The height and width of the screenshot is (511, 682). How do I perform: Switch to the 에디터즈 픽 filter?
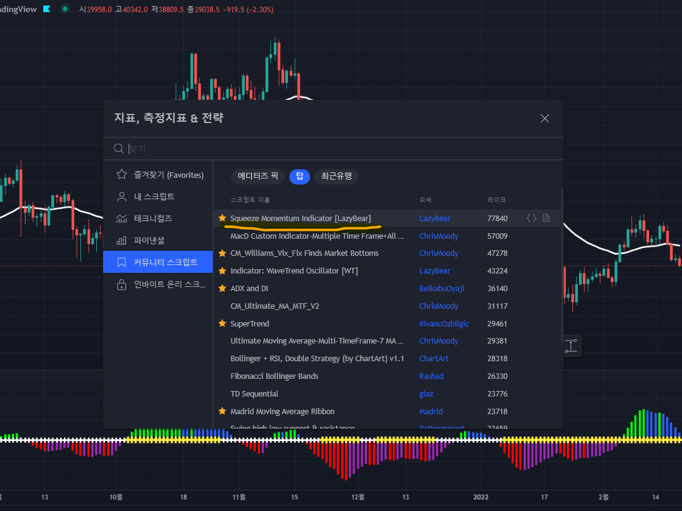point(257,176)
